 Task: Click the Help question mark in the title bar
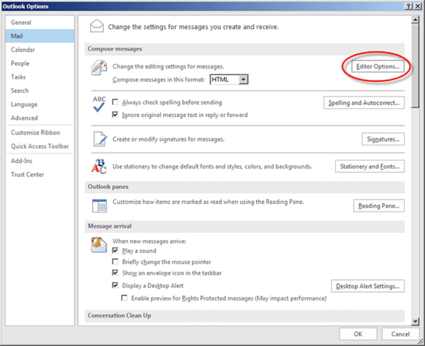[409, 6]
